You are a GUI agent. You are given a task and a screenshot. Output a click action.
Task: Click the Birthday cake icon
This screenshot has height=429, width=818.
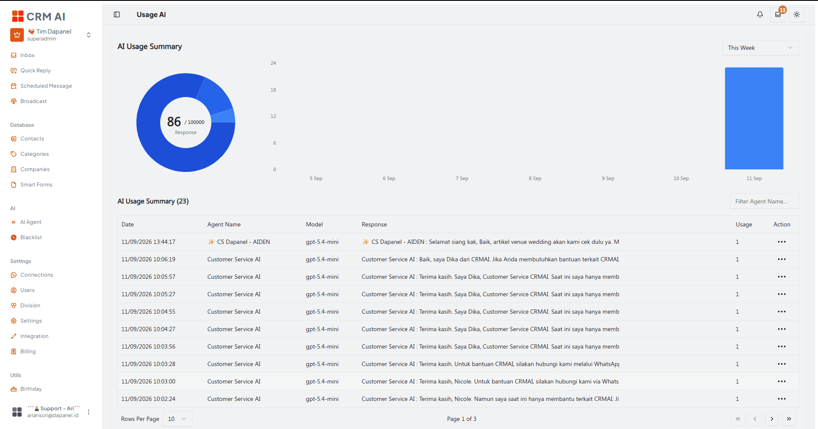tap(14, 389)
